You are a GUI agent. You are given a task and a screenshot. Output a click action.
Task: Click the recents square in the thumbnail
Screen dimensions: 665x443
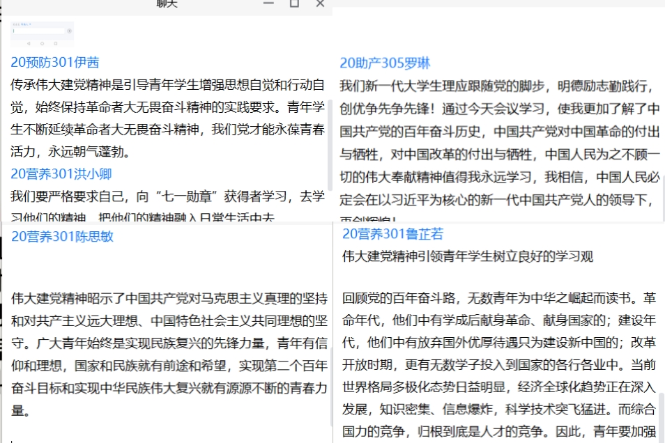coord(54,43)
